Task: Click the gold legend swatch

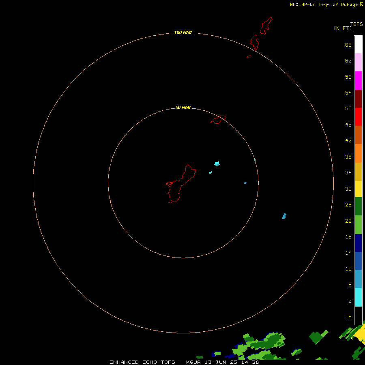Action: pyautogui.click(x=358, y=172)
